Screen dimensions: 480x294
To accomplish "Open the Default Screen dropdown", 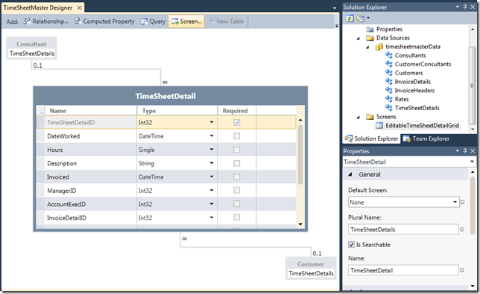I will coord(455,202).
